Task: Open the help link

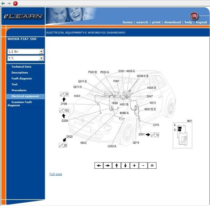Action: pos(188,22)
